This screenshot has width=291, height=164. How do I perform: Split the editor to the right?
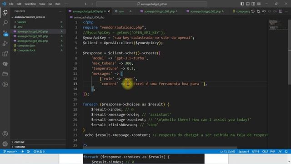click(x=281, y=11)
